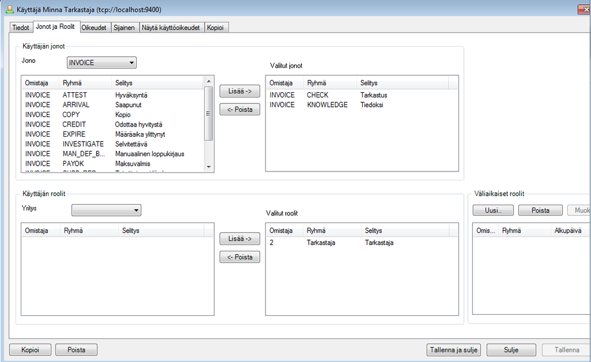Sort available queues by Selitys column
The height and width of the screenshot is (362, 591).
tap(158, 83)
